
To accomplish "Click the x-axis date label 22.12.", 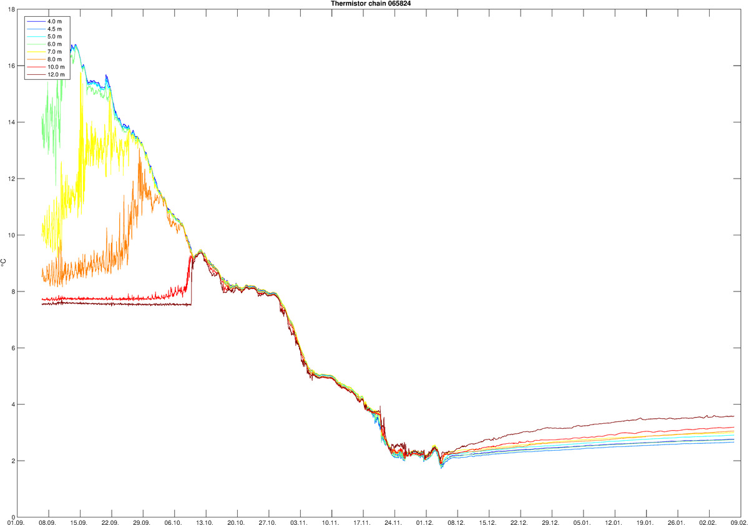I will tap(519, 522).
